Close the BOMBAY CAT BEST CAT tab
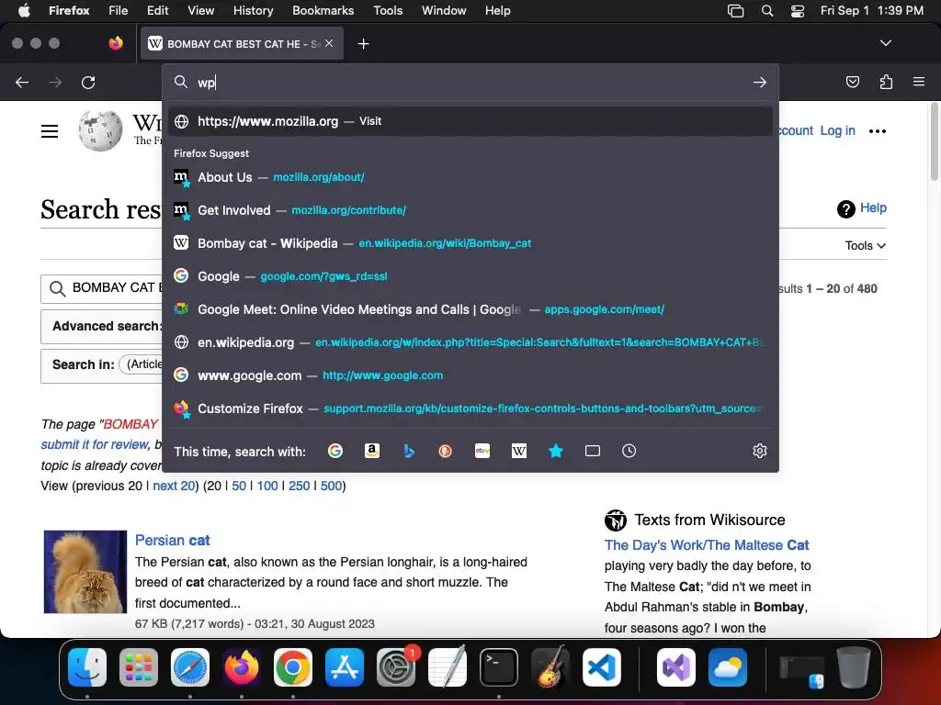The width and height of the screenshot is (941, 705). tap(329, 43)
